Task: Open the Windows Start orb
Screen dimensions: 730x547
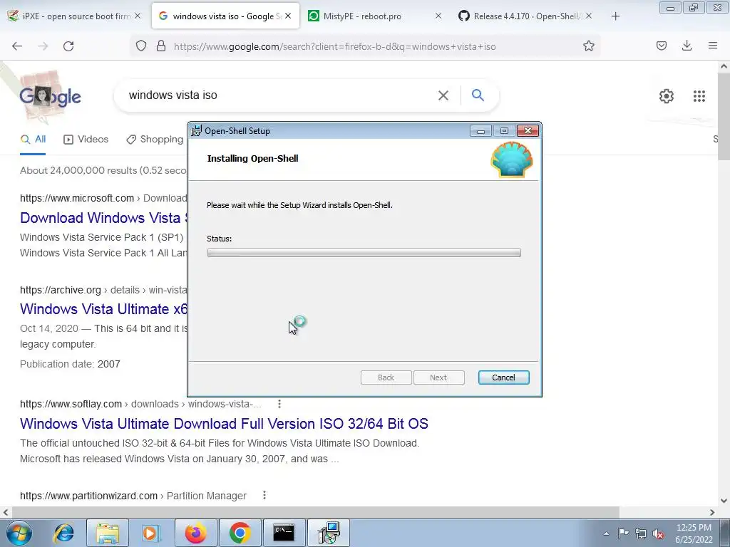Action: click(x=19, y=533)
